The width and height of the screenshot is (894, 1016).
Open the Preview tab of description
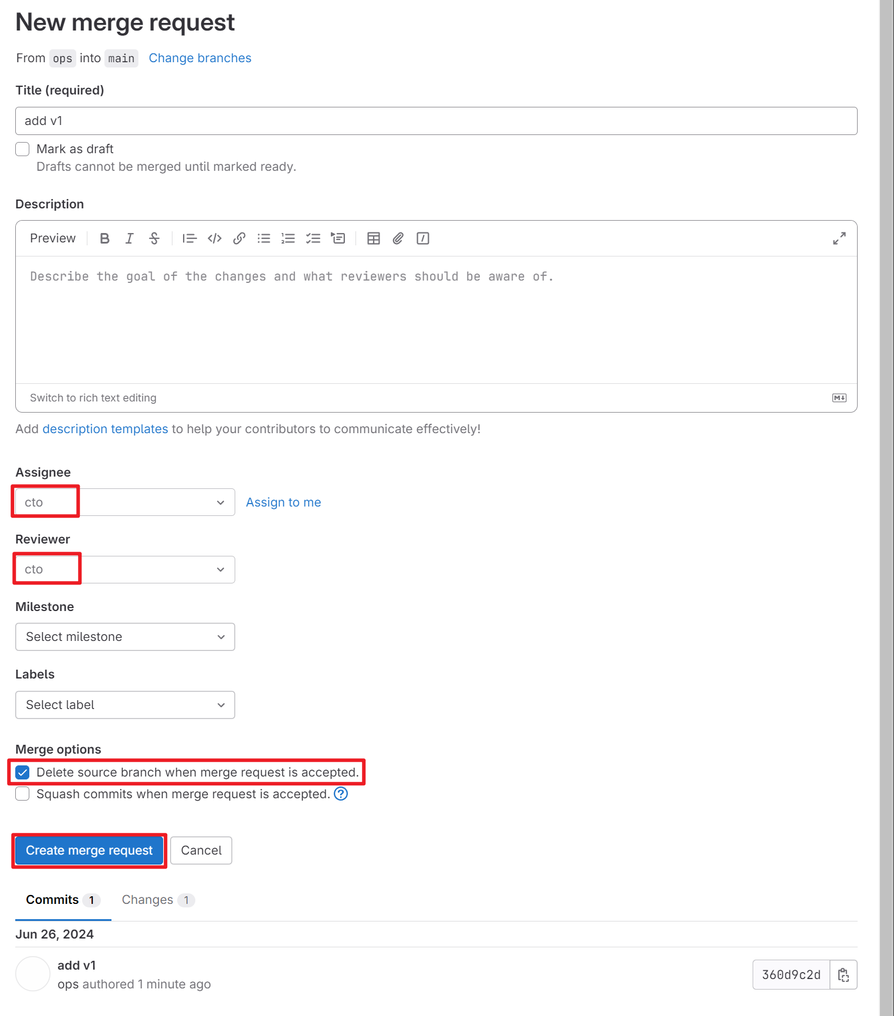(53, 238)
